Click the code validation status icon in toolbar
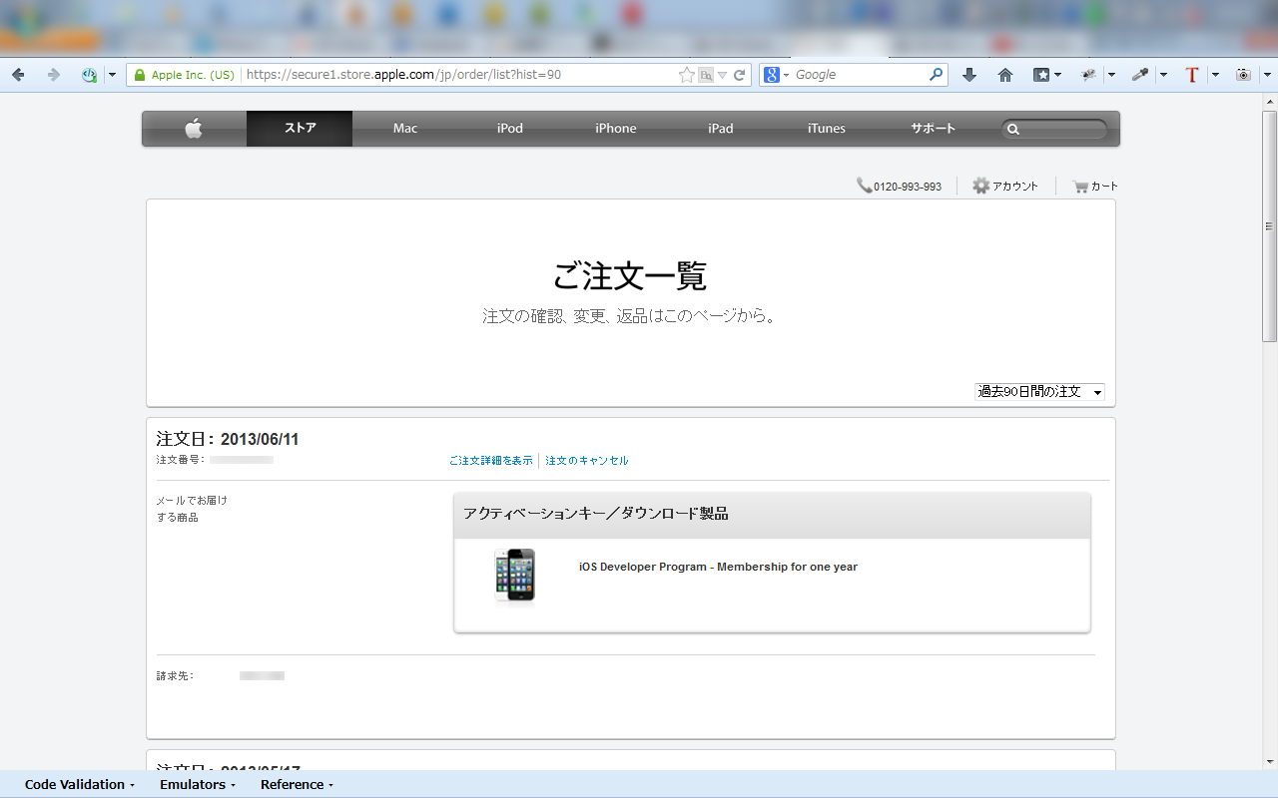 90,75
